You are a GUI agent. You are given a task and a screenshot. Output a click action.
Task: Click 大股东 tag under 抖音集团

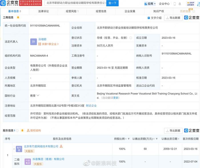click(38, 164)
